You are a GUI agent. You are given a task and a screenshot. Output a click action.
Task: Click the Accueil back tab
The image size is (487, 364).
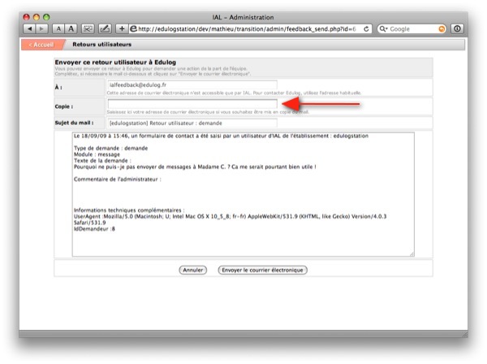[x=41, y=45]
